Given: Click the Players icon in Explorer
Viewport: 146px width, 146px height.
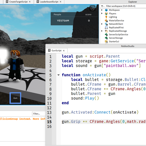Looking at the screenshot, I should tap(106, 14).
